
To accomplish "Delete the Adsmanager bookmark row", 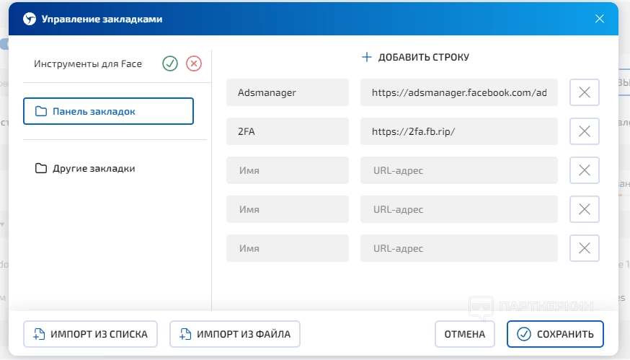I will (x=585, y=92).
